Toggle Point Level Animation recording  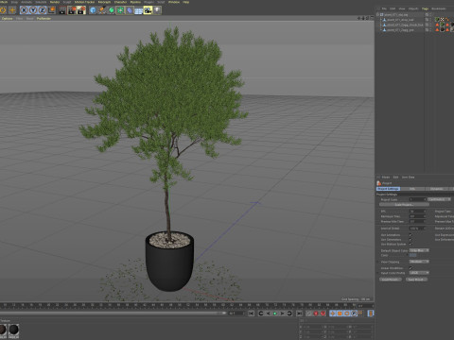[360, 314]
